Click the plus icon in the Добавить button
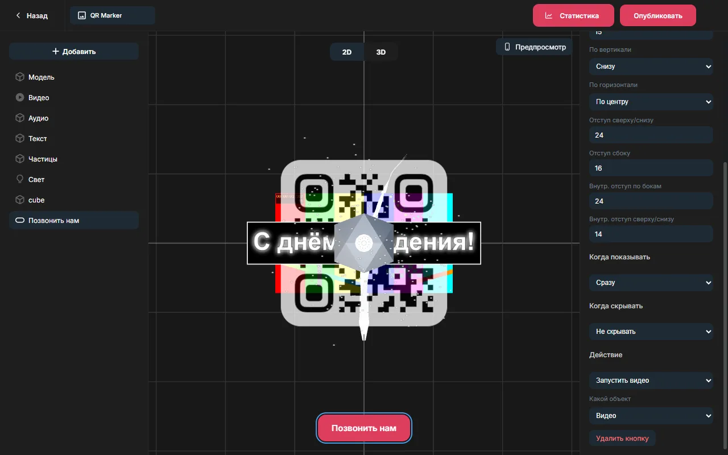This screenshot has height=455, width=728. point(56,51)
